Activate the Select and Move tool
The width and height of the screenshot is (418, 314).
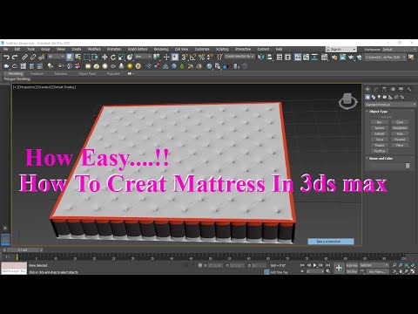click(104, 58)
